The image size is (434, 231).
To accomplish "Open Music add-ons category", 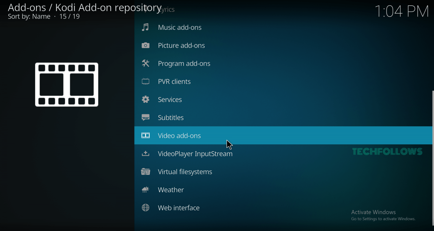I will (283, 27).
